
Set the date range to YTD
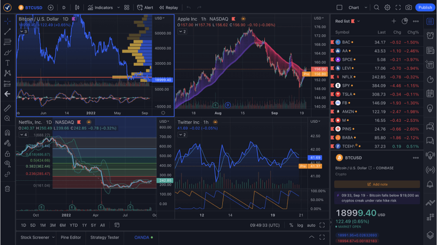pos(74,225)
